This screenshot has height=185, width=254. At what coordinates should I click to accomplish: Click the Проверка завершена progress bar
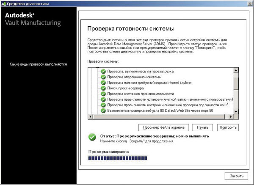pos(118,158)
